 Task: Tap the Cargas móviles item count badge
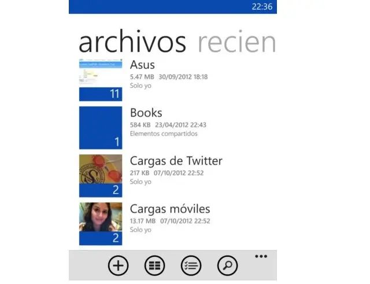[x=116, y=238]
